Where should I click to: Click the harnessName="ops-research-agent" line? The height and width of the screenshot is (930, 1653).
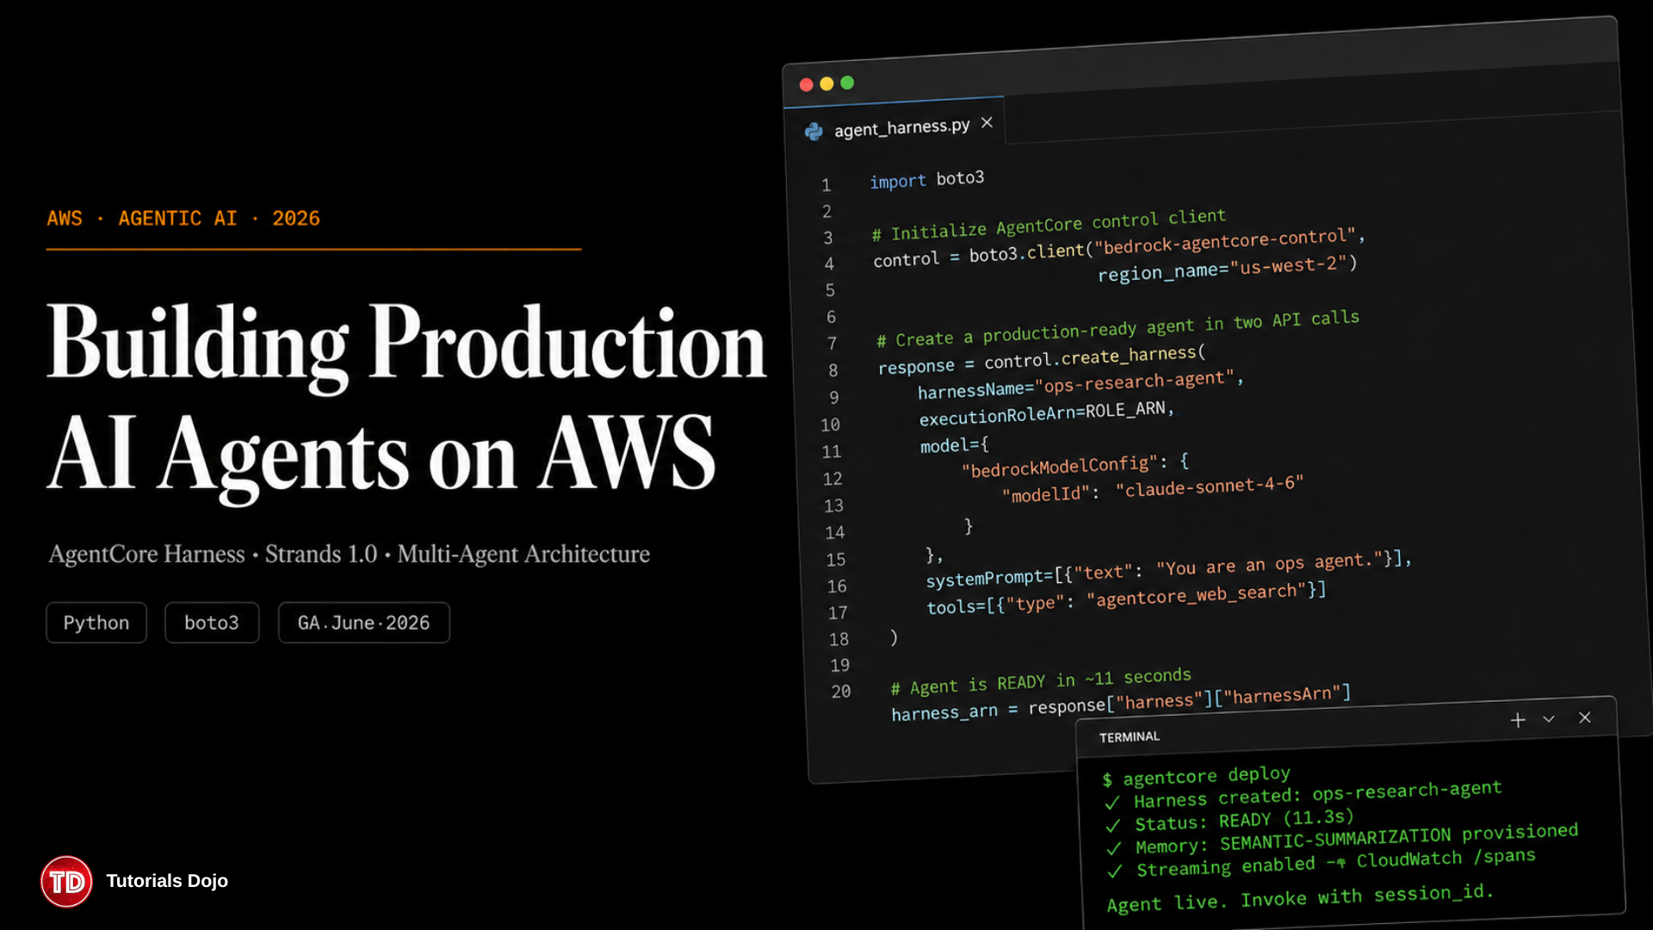pos(1080,385)
